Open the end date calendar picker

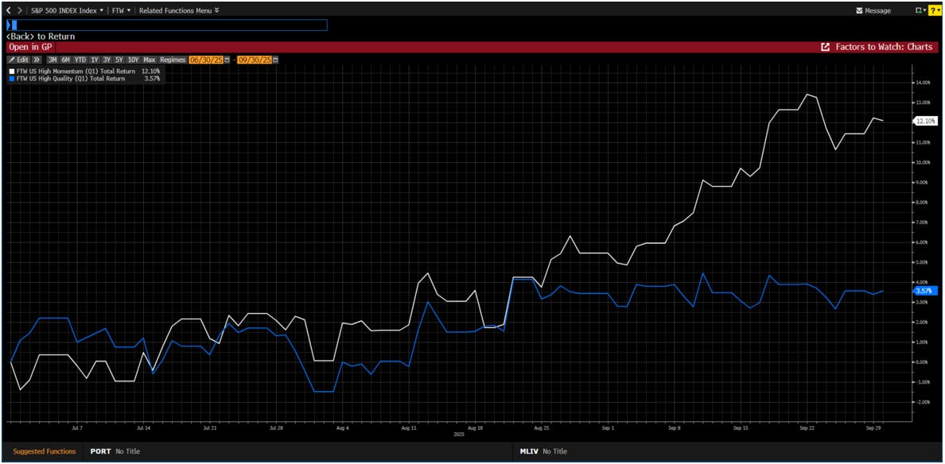[275, 60]
